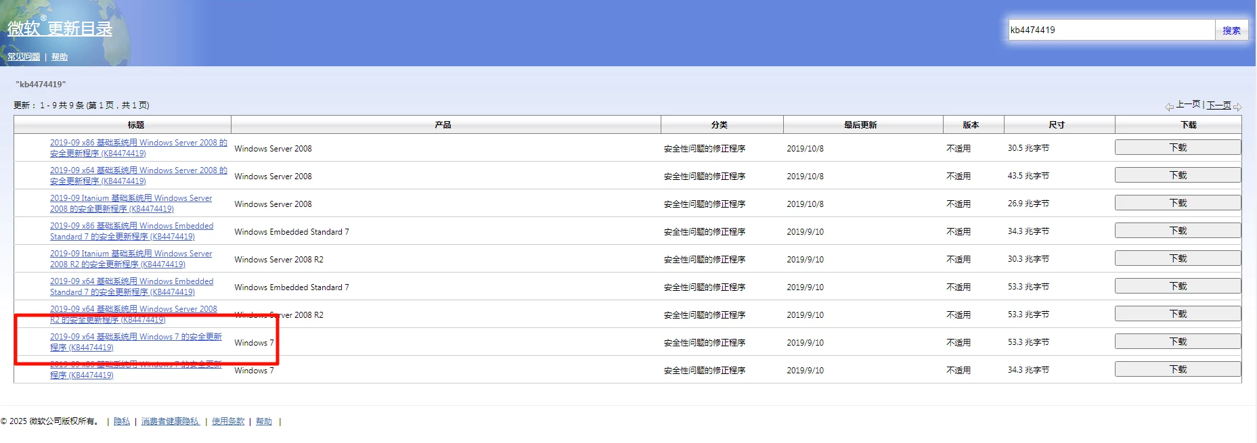Open the x64 Windows 7 KB4474419 update link
The width and height of the screenshot is (1257, 443).
click(x=135, y=337)
